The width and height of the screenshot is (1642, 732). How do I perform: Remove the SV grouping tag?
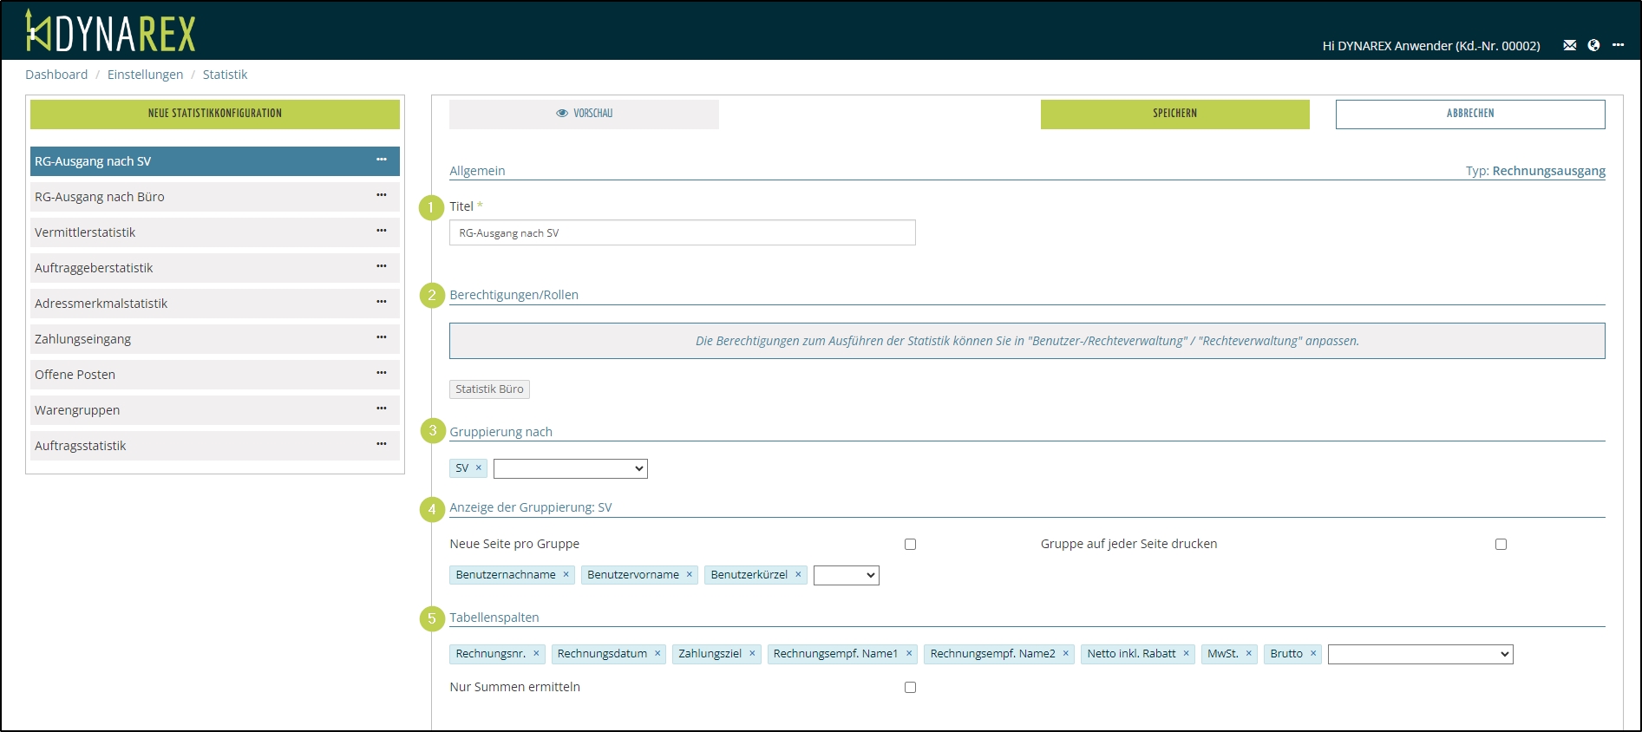click(478, 468)
